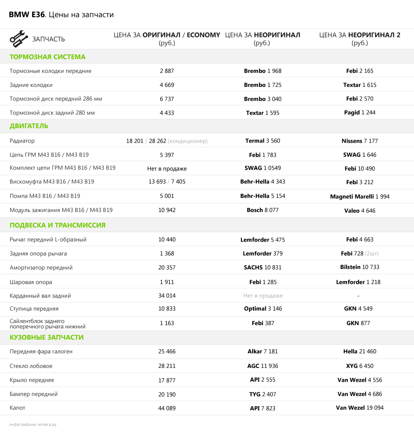Image resolution: width=414 pixels, height=434 pixels.
Task: Click the BMW E36 page title
Action: pos(61,15)
